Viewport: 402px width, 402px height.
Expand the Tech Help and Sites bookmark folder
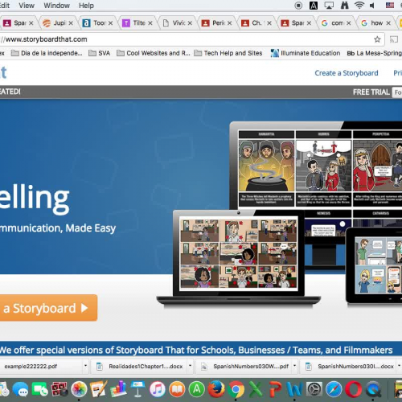(x=228, y=53)
